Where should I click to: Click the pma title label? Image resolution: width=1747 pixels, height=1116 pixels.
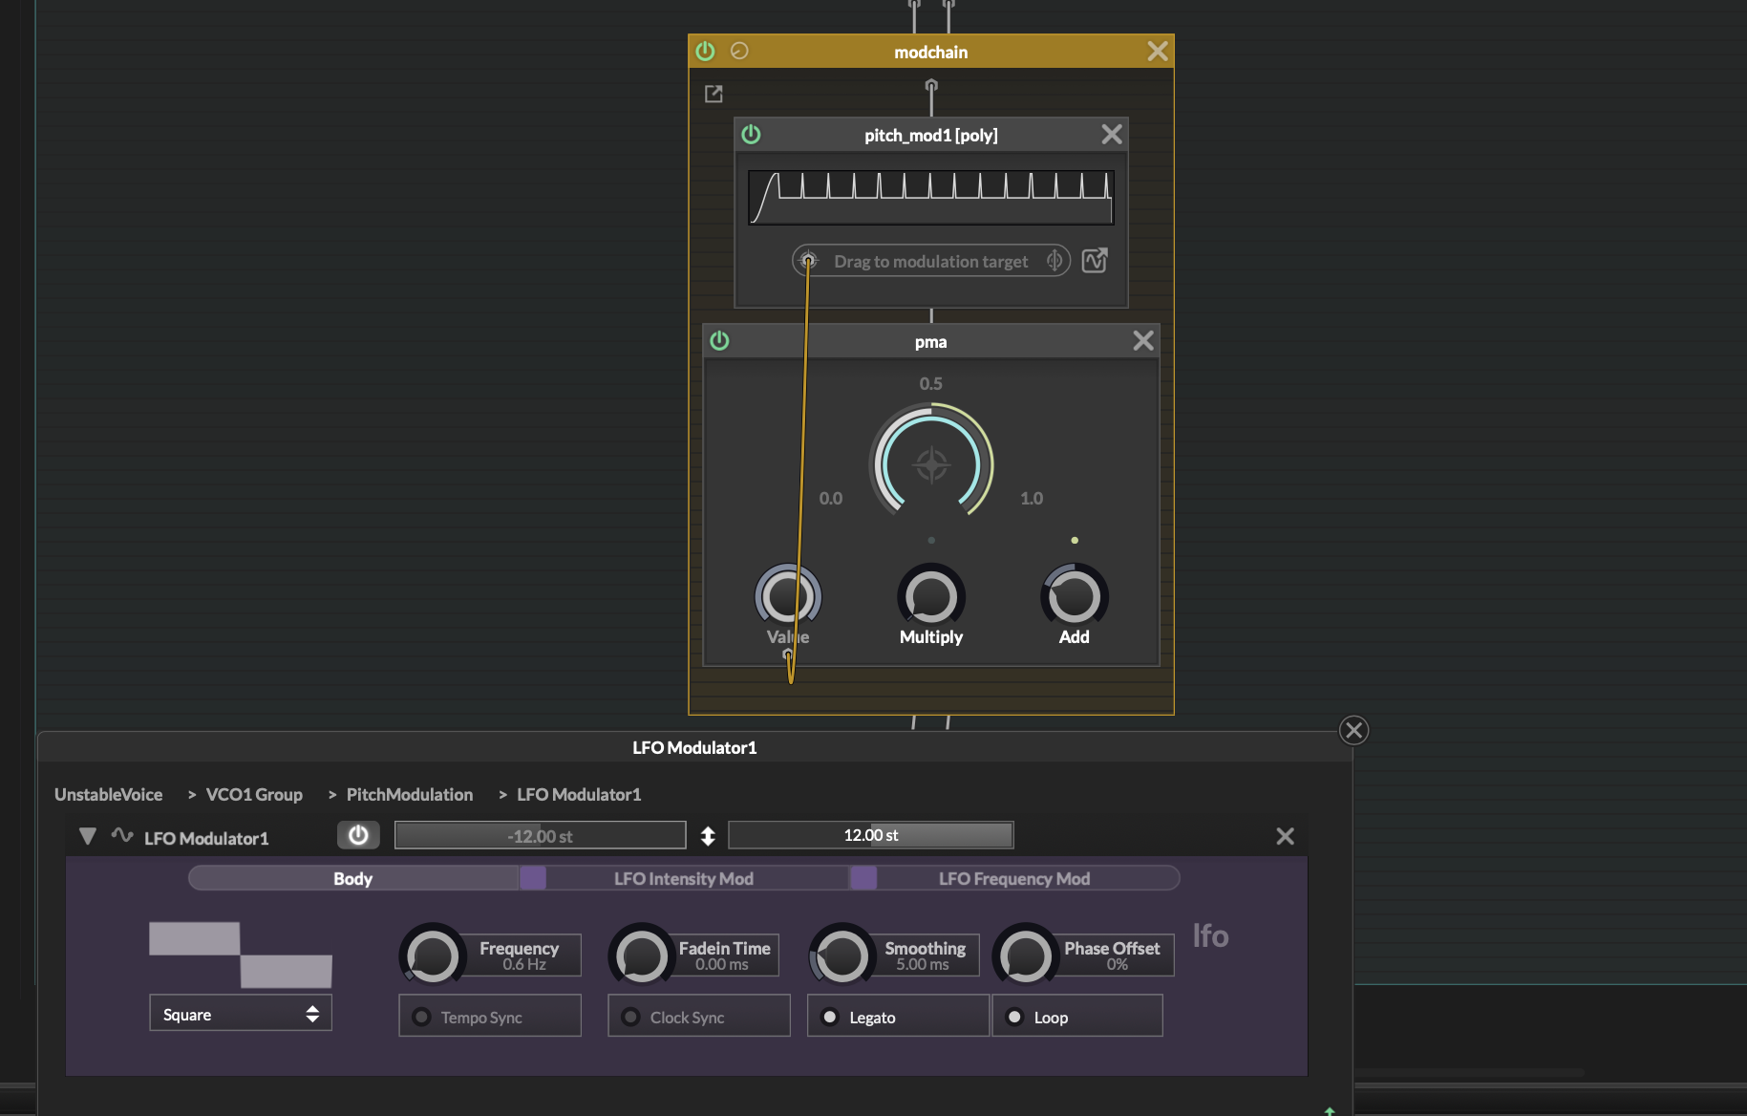pos(931,342)
